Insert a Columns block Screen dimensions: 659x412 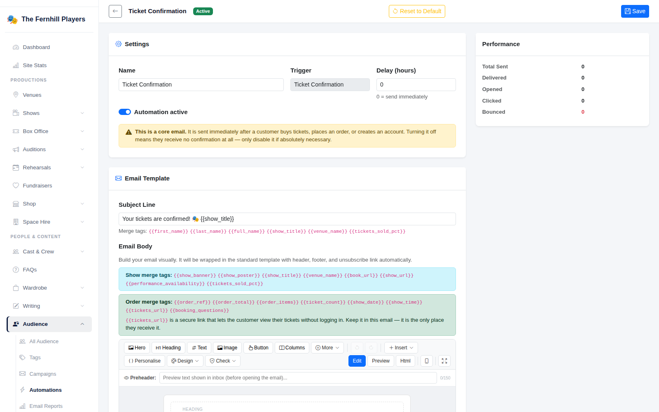(292, 348)
